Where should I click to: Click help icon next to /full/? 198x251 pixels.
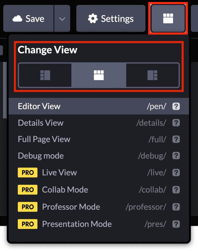click(176, 139)
